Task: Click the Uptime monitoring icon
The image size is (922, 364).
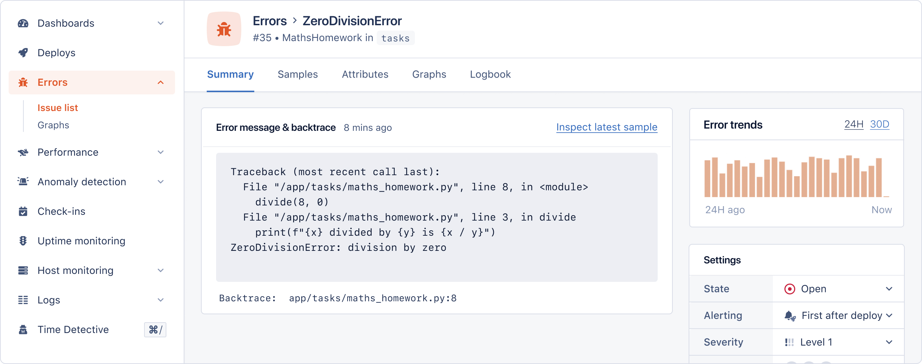Action: 23,241
